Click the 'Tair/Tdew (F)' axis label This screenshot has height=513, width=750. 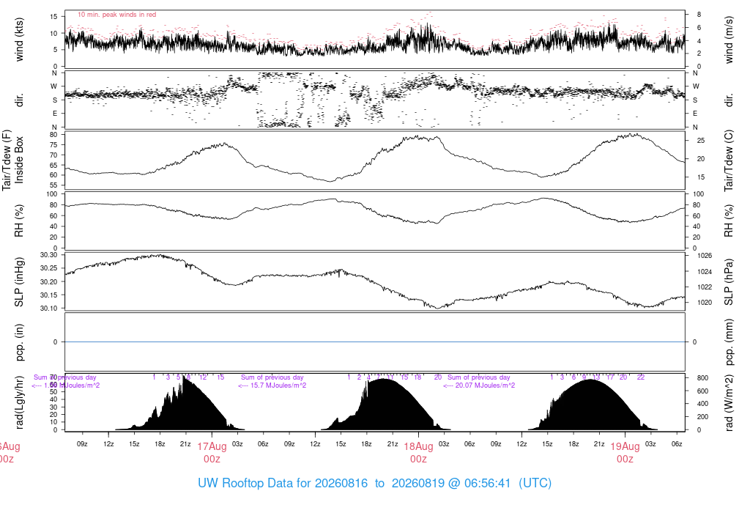(7, 160)
